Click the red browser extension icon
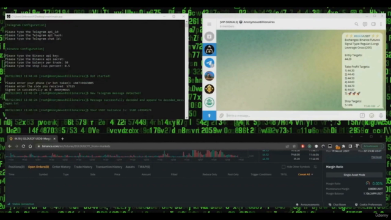 pos(302,146)
